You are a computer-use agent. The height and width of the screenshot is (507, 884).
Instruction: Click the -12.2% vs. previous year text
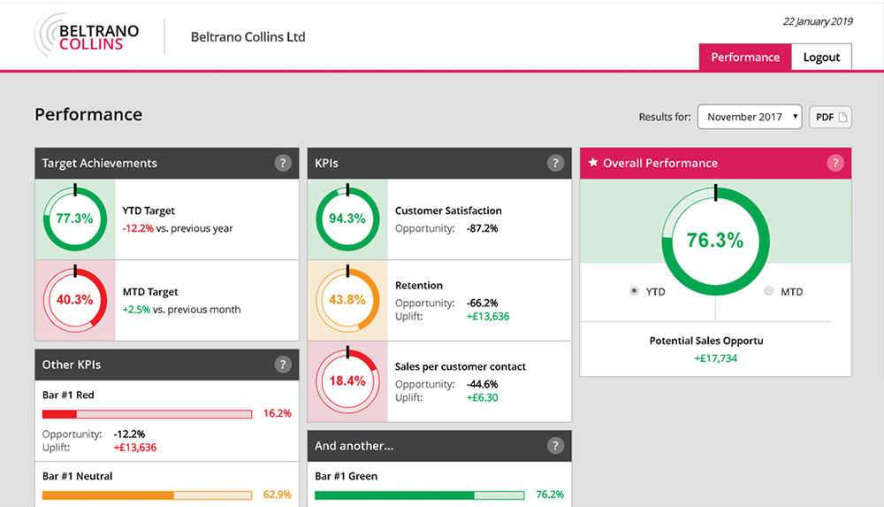point(178,228)
